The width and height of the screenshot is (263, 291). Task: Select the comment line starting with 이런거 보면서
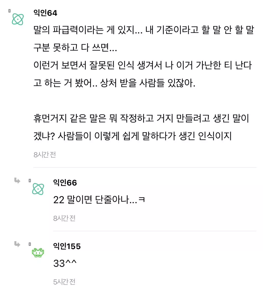143,66
